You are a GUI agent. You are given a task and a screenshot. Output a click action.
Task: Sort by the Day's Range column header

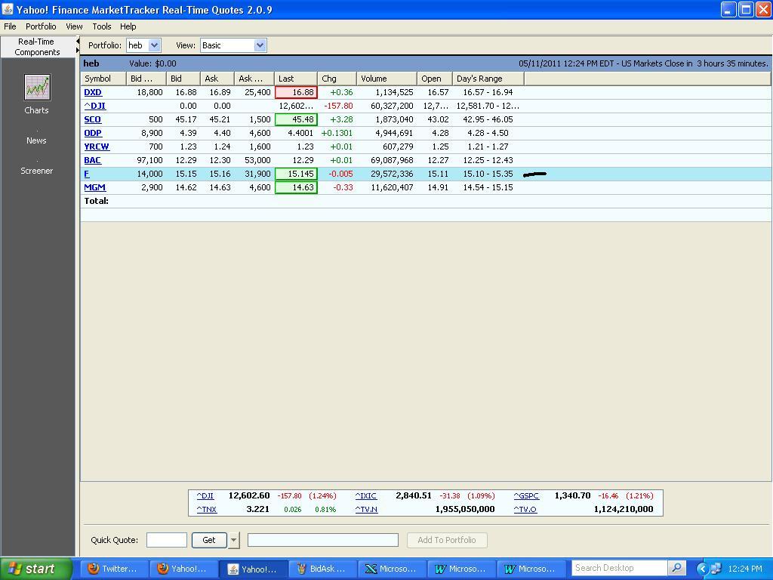(x=488, y=79)
